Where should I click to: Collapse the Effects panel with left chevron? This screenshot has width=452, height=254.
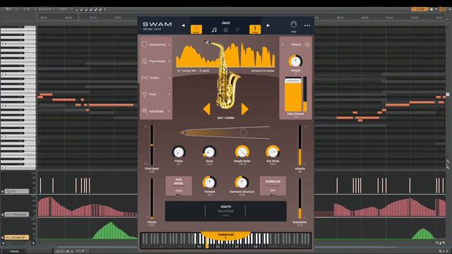[x=282, y=44]
